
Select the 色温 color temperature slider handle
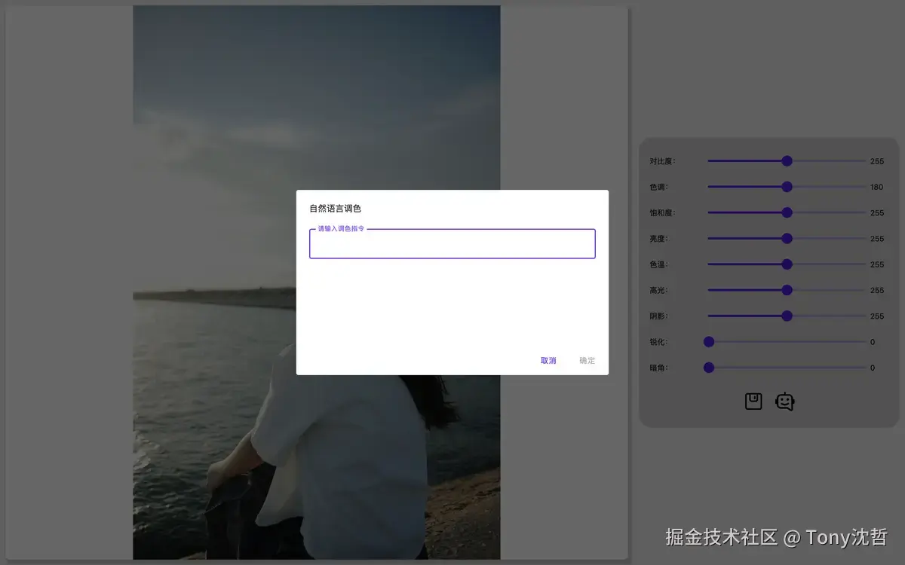pos(787,264)
